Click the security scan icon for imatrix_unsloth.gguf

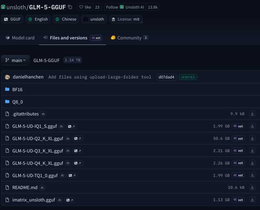[x=60, y=200]
